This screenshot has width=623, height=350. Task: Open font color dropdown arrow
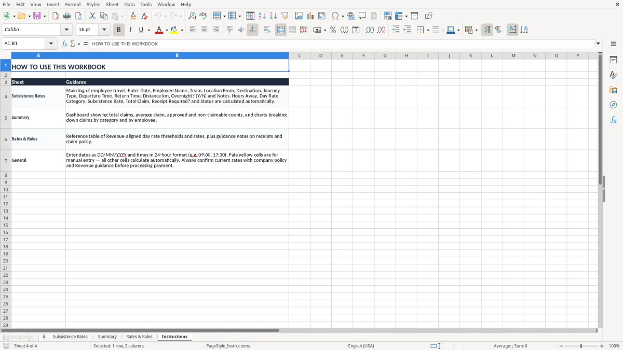coord(167,30)
